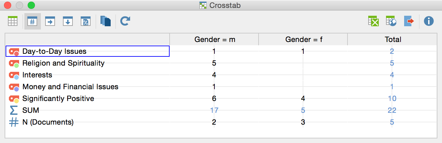This screenshot has width=442, height=143.
Task: Click the "Gender = f" column header
Action: point(303,39)
